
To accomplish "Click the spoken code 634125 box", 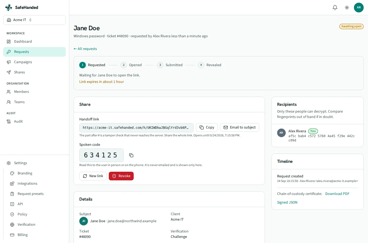I will [101, 155].
